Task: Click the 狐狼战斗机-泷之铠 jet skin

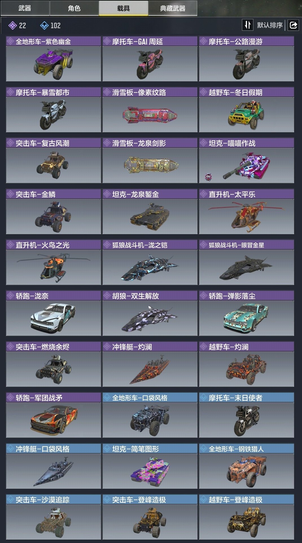Action: (150, 262)
